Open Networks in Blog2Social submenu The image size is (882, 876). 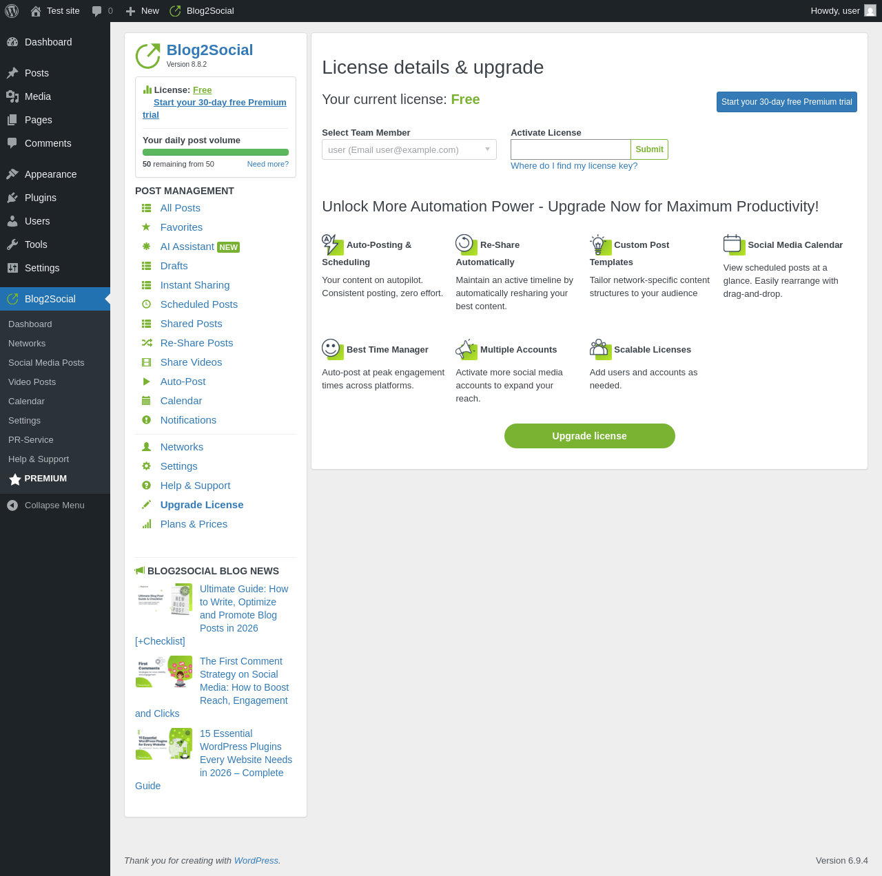[x=27, y=344]
